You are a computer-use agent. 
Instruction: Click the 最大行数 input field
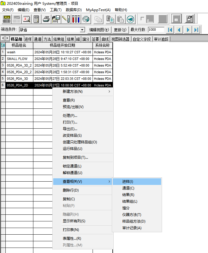[156, 30]
